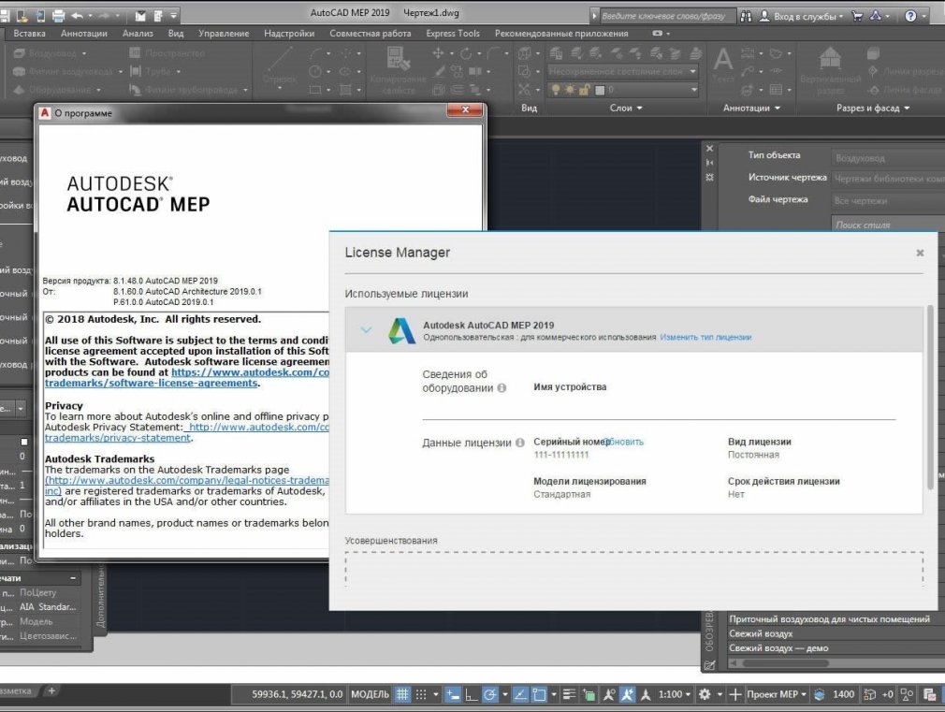Toggle annotation visibility icon in status bar

click(x=609, y=694)
